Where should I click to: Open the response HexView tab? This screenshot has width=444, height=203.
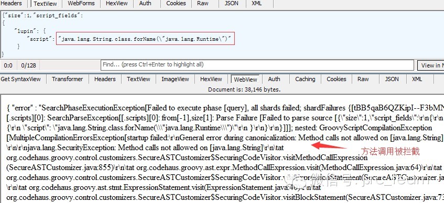click(211, 79)
